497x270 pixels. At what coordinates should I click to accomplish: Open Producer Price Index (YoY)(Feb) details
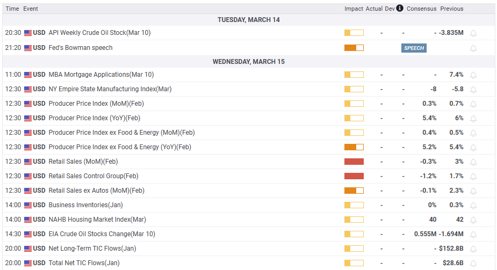tap(94, 118)
